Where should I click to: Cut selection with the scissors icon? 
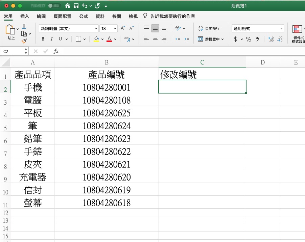pos(24,26)
